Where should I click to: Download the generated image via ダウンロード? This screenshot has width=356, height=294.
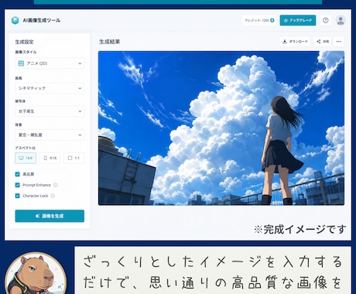click(295, 42)
